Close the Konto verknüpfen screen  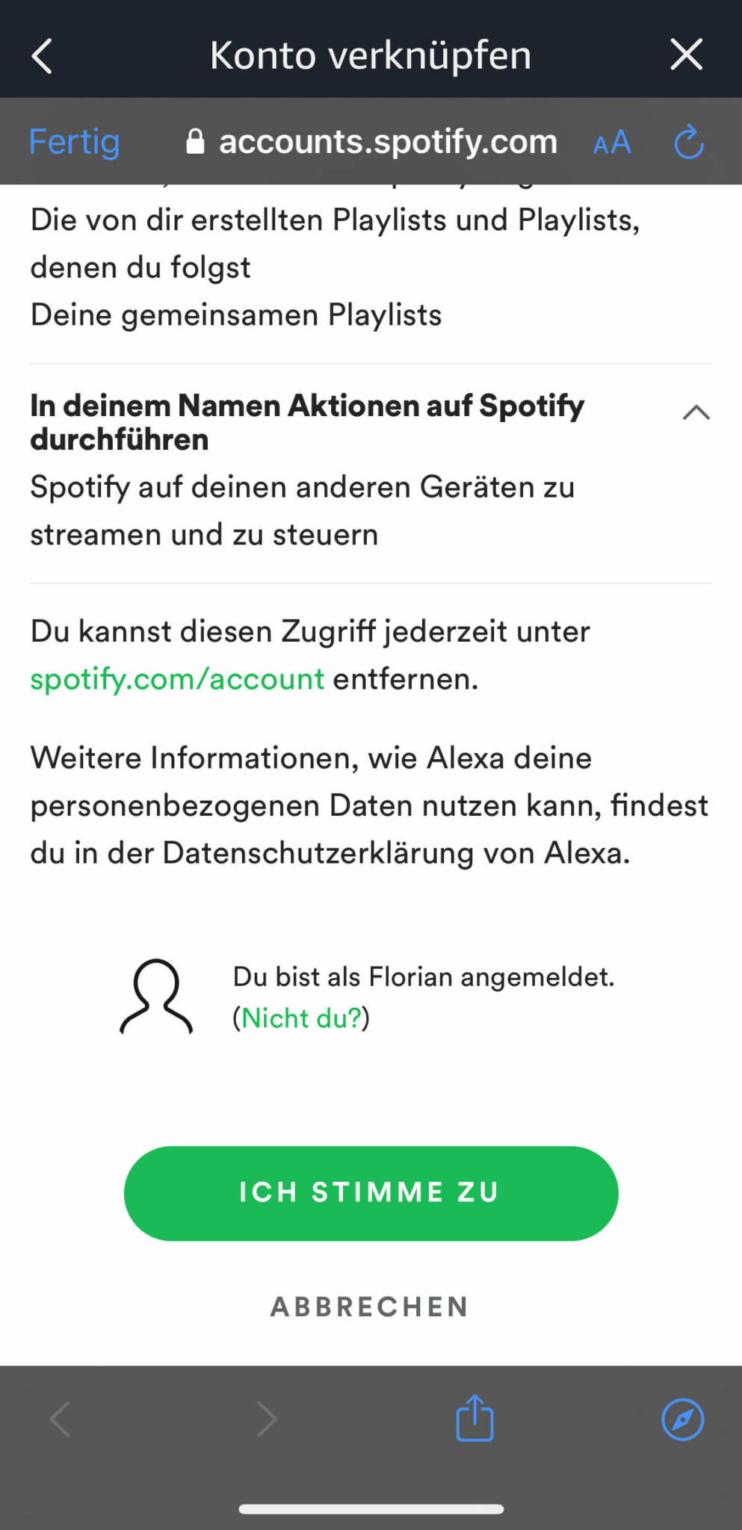(x=686, y=55)
